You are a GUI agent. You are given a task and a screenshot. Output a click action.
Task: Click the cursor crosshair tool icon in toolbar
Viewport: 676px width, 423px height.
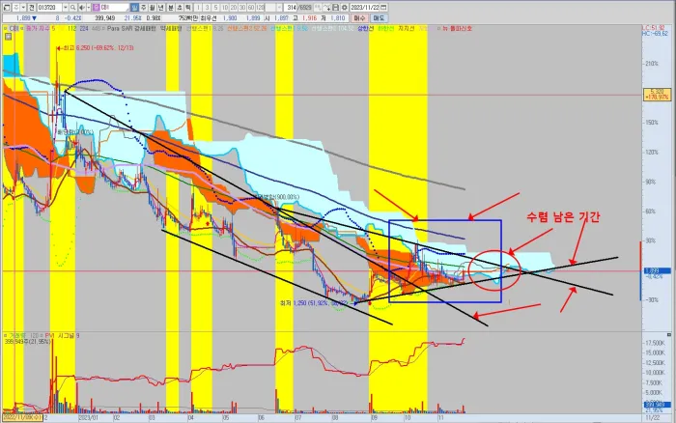pos(326,8)
